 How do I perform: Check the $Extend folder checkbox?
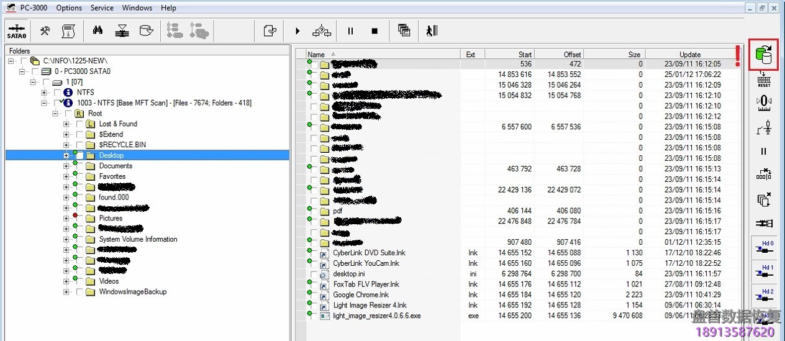point(79,134)
